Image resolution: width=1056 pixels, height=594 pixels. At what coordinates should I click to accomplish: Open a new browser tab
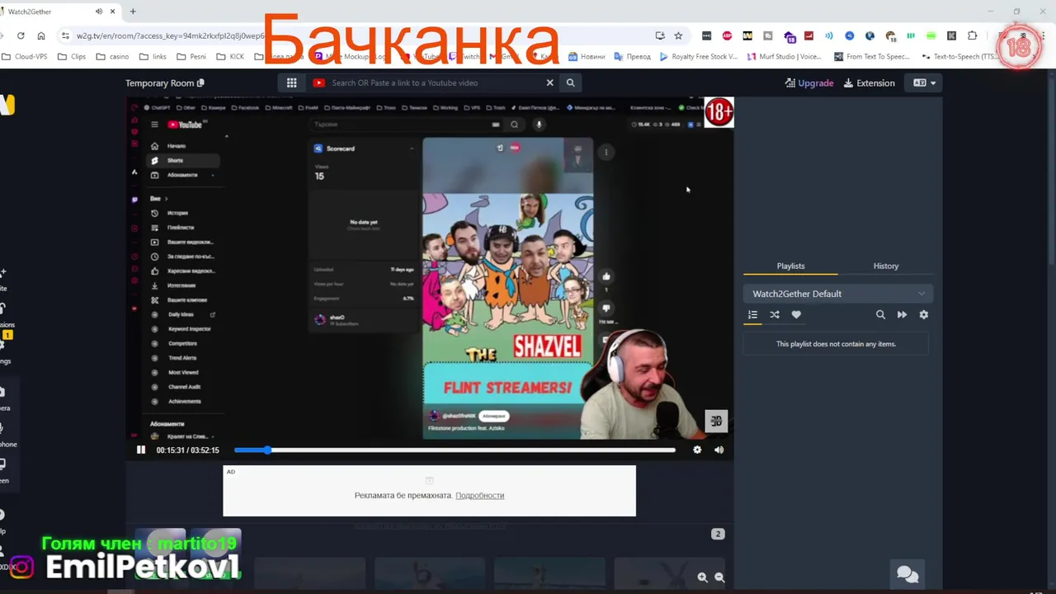click(133, 12)
